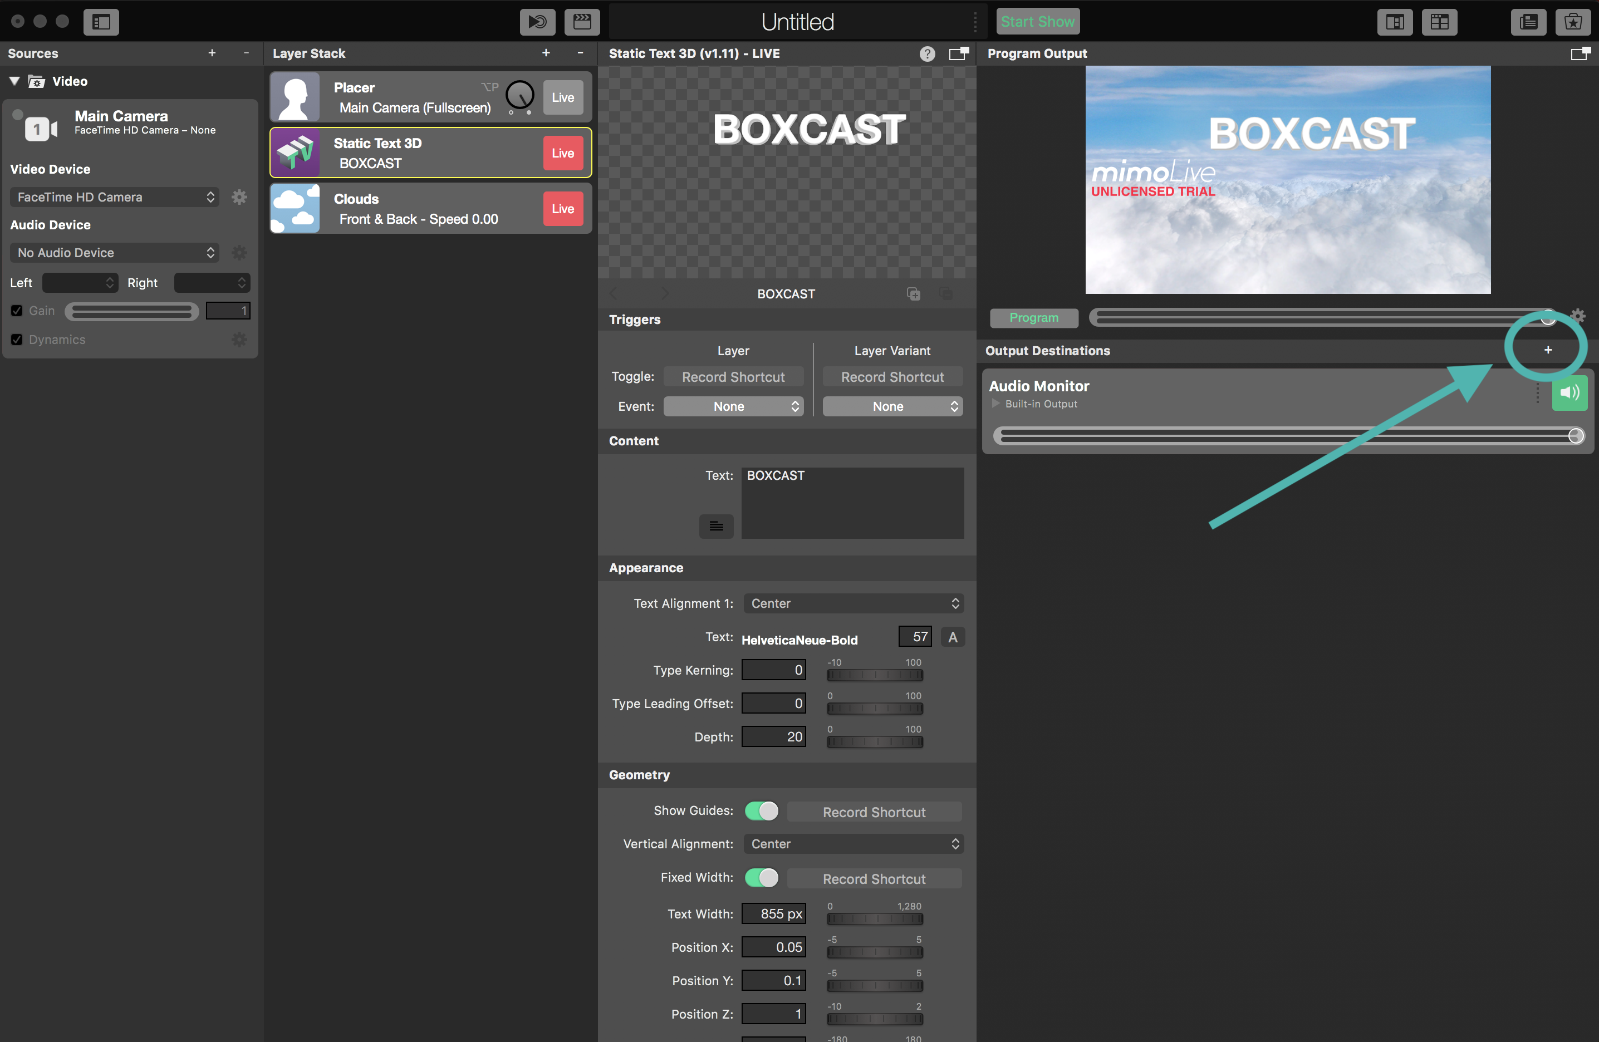Click the Start Show button
Viewport: 1599px width, 1042px height.
[x=1037, y=22]
